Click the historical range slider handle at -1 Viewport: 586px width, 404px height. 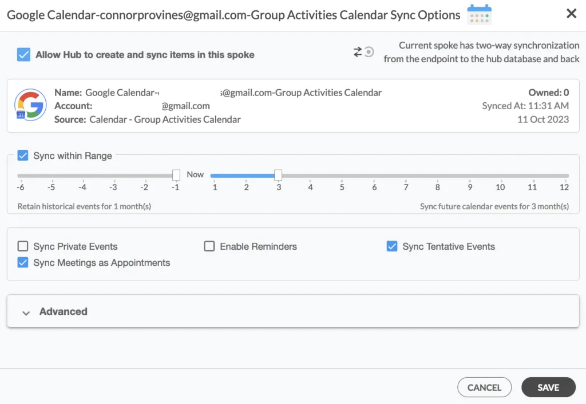176,175
